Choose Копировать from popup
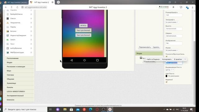Image resolution: width=199 pixels, height=112 pixels. 167,59
